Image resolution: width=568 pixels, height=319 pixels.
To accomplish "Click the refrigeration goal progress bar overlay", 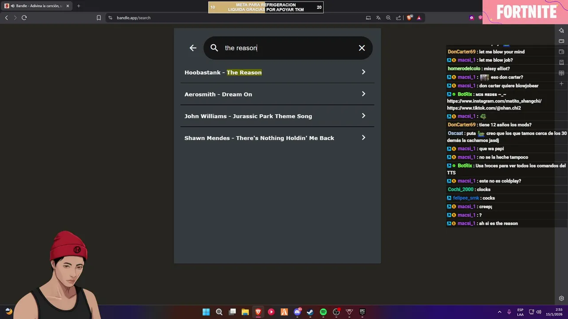I will click(x=266, y=7).
